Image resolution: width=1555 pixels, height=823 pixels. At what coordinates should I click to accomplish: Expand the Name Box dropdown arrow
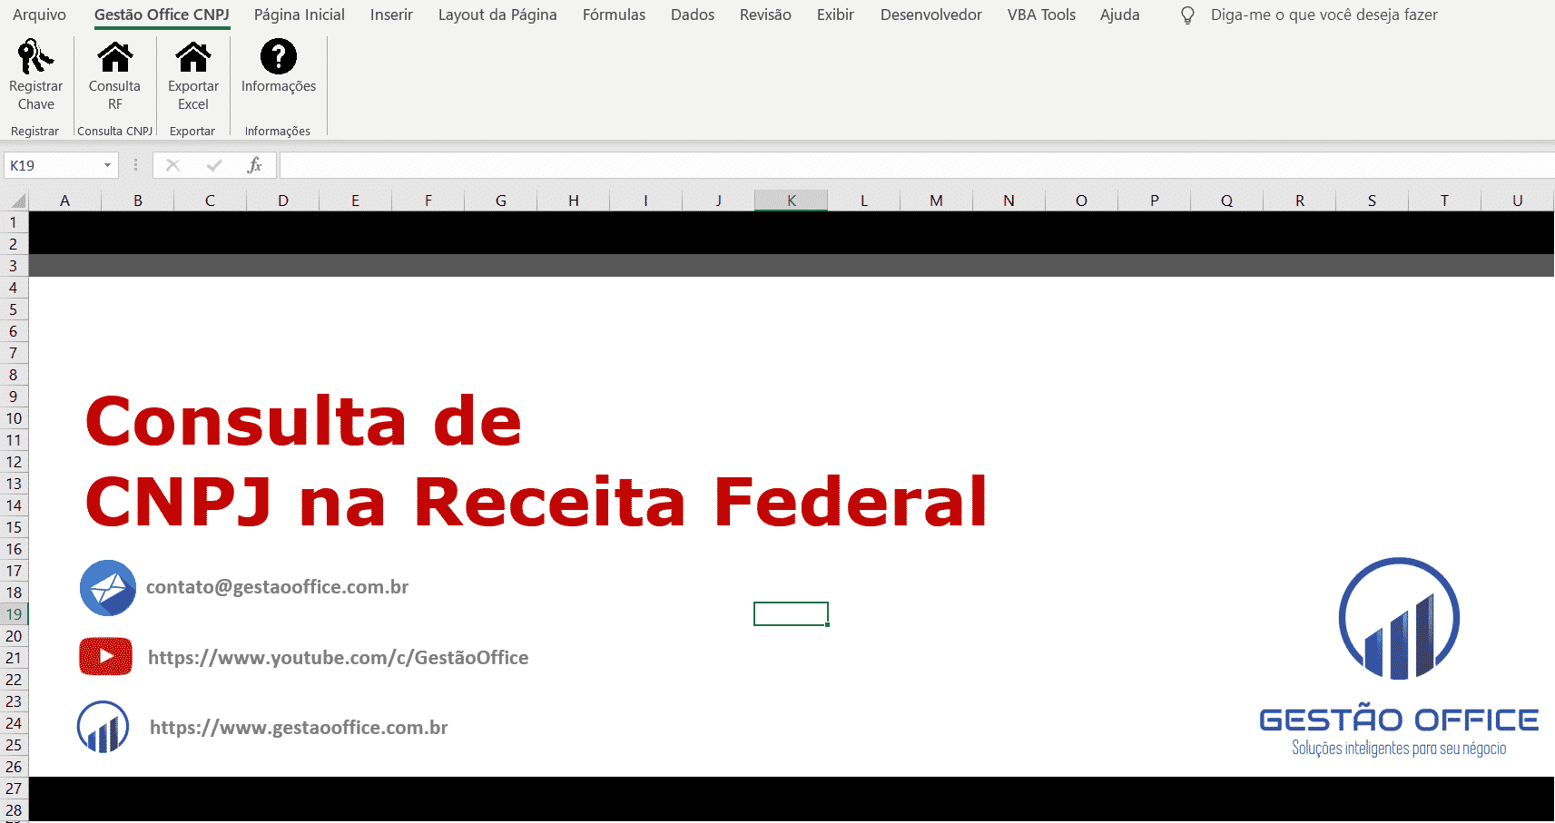point(107,165)
